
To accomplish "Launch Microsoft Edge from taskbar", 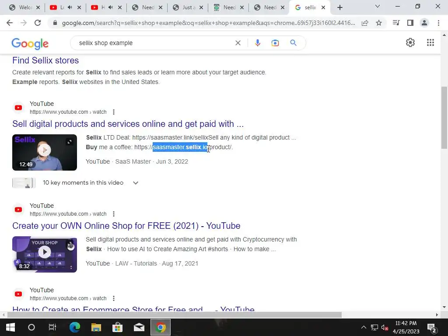I will [x=75, y=327].
